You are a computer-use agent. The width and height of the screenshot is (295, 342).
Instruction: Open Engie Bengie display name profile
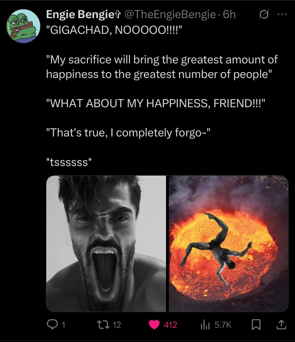[x=83, y=15]
